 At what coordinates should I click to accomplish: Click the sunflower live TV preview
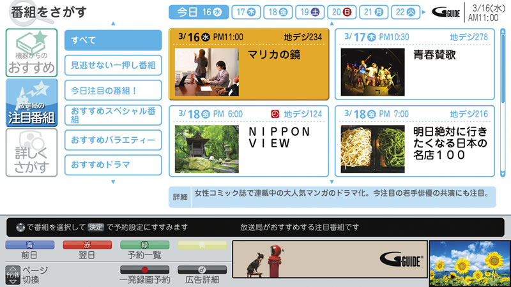pyautogui.click(x=470, y=263)
